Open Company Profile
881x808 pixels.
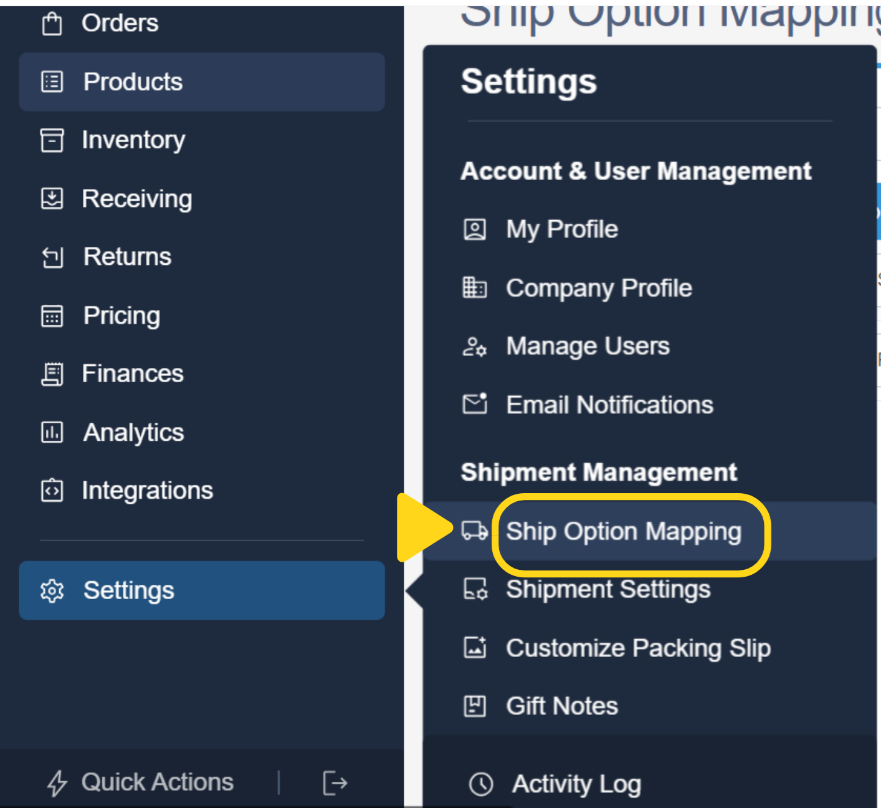(x=598, y=288)
